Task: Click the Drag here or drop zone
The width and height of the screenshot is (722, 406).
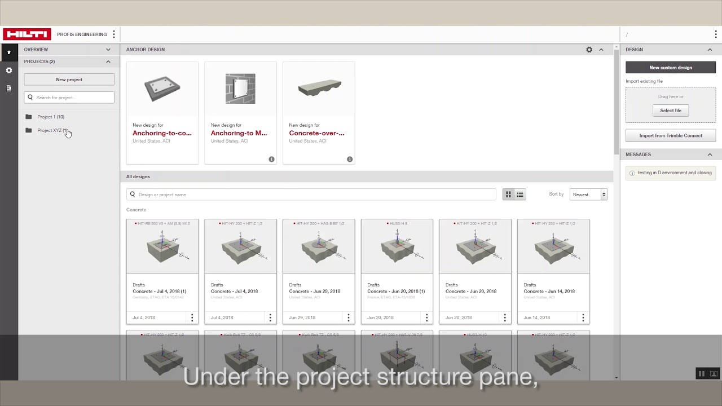Action: [671, 105]
